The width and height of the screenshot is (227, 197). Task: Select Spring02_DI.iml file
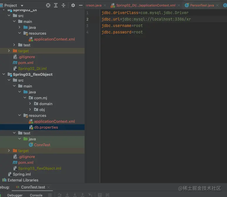pos(32,68)
